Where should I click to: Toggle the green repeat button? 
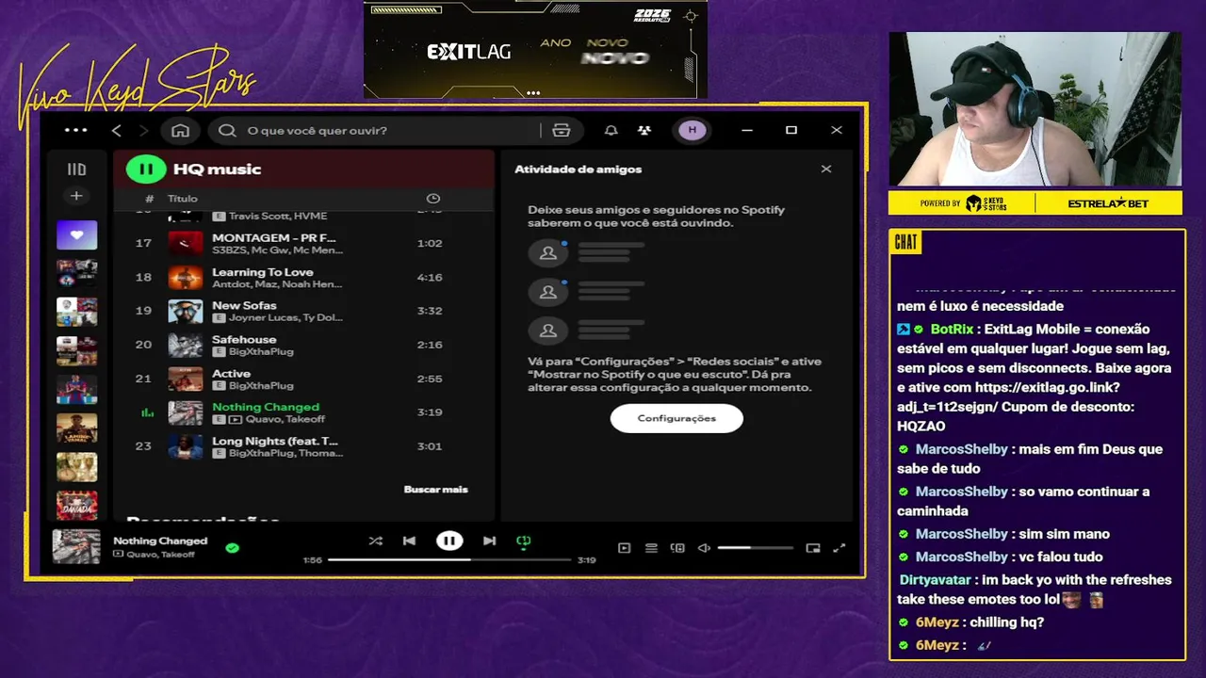tap(524, 541)
